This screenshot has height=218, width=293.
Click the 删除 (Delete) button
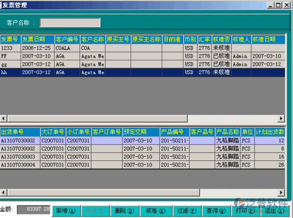(x=124, y=211)
